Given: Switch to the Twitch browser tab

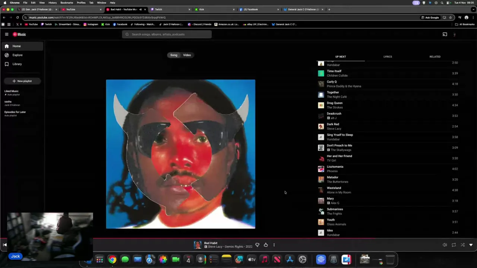Looking at the screenshot, I should [x=170, y=9].
